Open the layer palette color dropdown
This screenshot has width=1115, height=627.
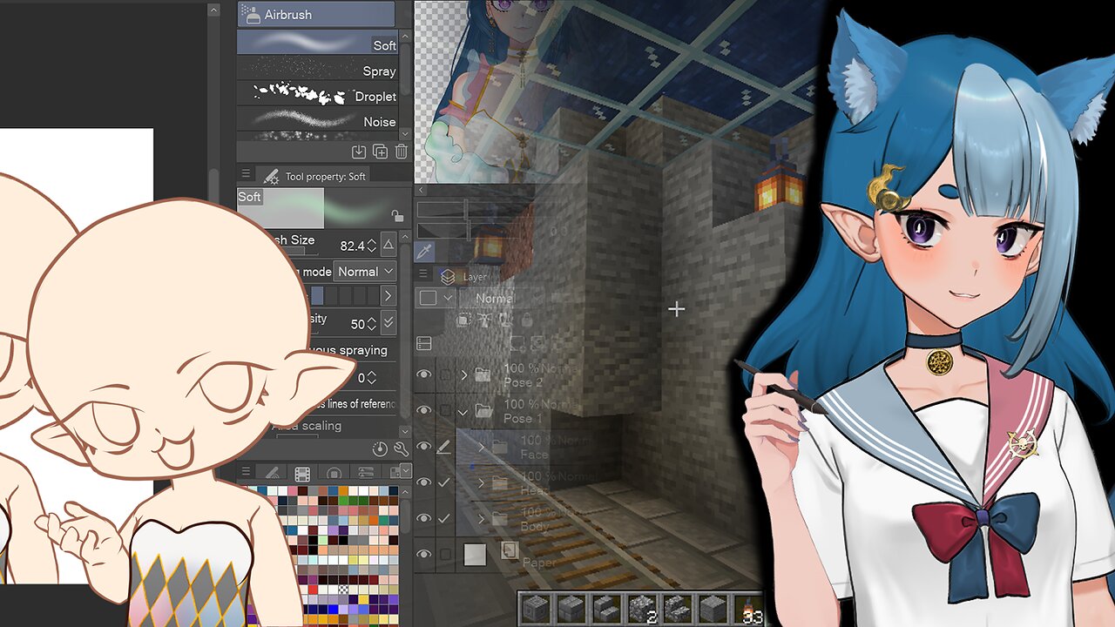click(x=436, y=298)
